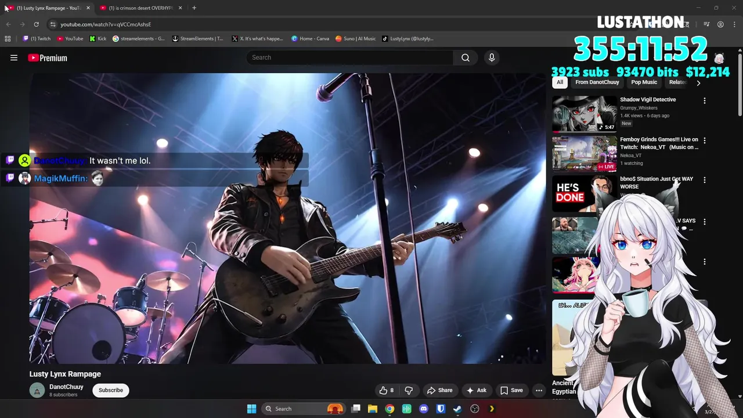Open Chrome three-dot menu

tap(734, 24)
